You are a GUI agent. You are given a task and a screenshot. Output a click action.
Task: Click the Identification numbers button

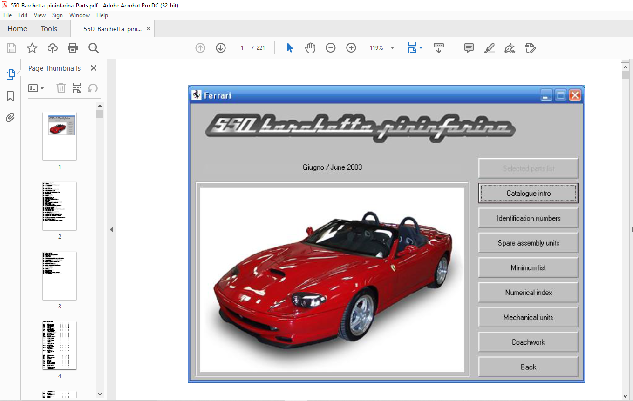click(528, 218)
